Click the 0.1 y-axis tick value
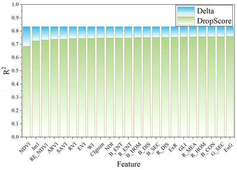Viewport: 237px width, 170px height. [x=15, y=124]
